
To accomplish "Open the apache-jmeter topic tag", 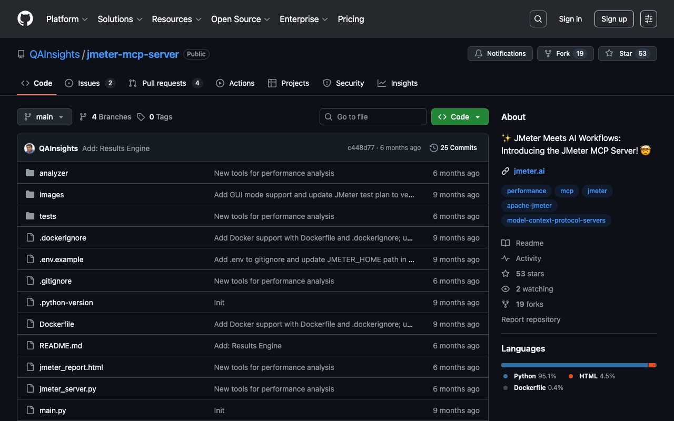I will tap(529, 206).
